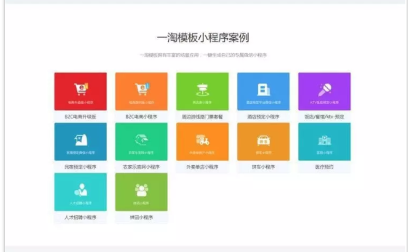Open the green farmhouse icon tile
This screenshot has height=252, width=408.
click(x=141, y=141)
